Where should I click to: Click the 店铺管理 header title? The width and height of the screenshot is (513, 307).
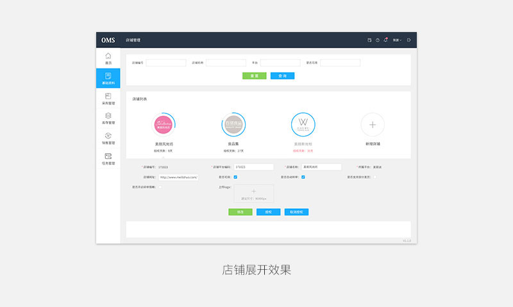click(x=133, y=40)
